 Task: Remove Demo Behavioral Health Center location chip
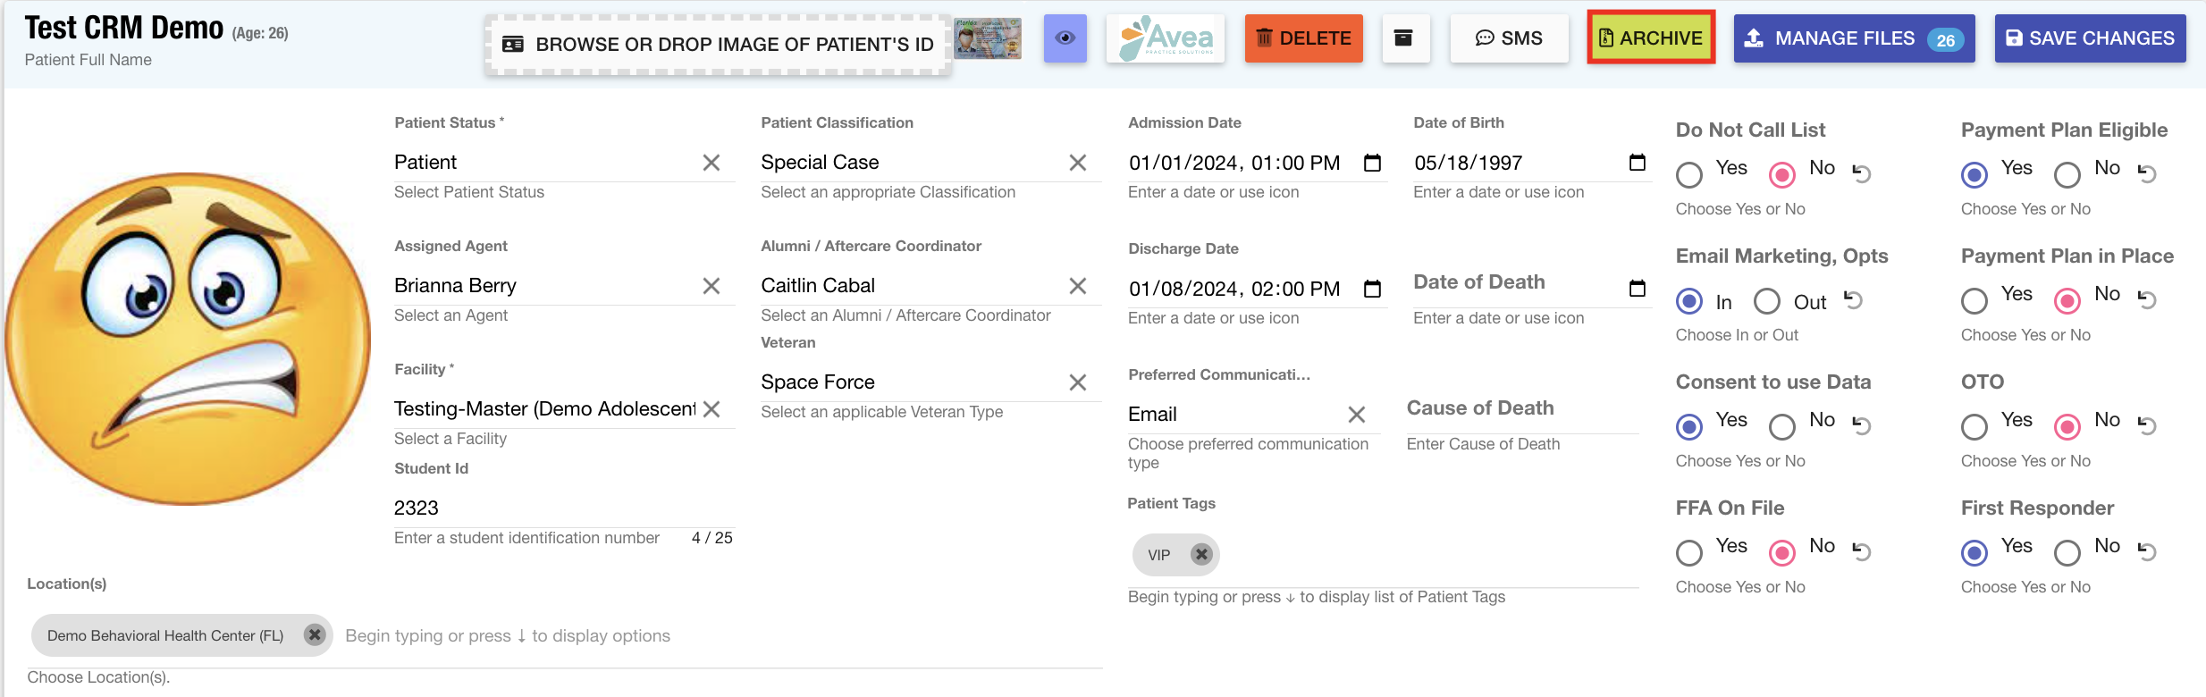point(314,635)
